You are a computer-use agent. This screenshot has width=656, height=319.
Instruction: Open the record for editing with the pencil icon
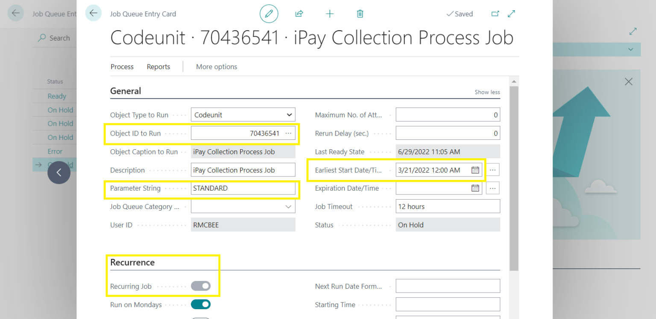tap(269, 13)
